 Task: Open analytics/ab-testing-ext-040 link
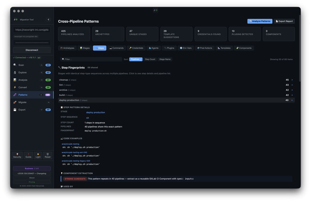(74, 152)
